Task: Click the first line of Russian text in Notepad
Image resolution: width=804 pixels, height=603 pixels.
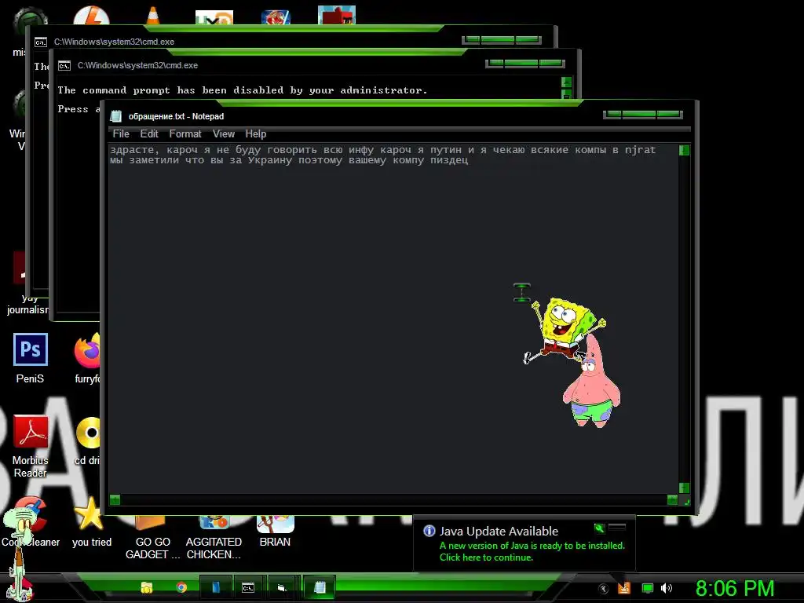Action: 382,150
